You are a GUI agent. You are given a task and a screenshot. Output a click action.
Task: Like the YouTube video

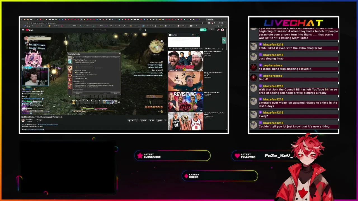130,120
